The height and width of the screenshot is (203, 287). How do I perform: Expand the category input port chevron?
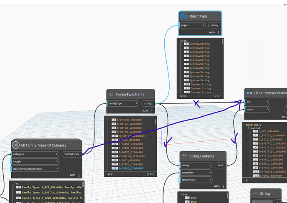pos(56,154)
